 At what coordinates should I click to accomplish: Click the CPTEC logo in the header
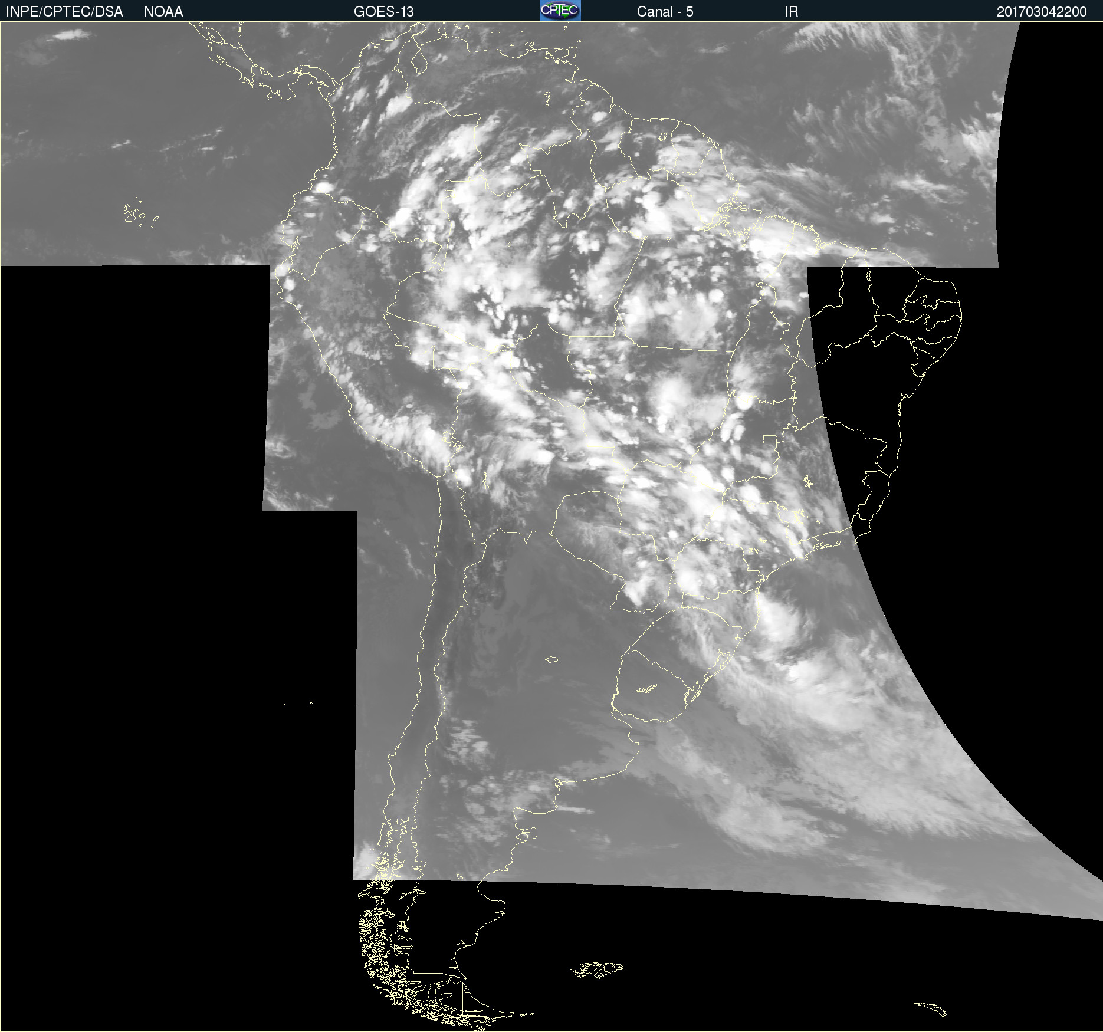(560, 11)
